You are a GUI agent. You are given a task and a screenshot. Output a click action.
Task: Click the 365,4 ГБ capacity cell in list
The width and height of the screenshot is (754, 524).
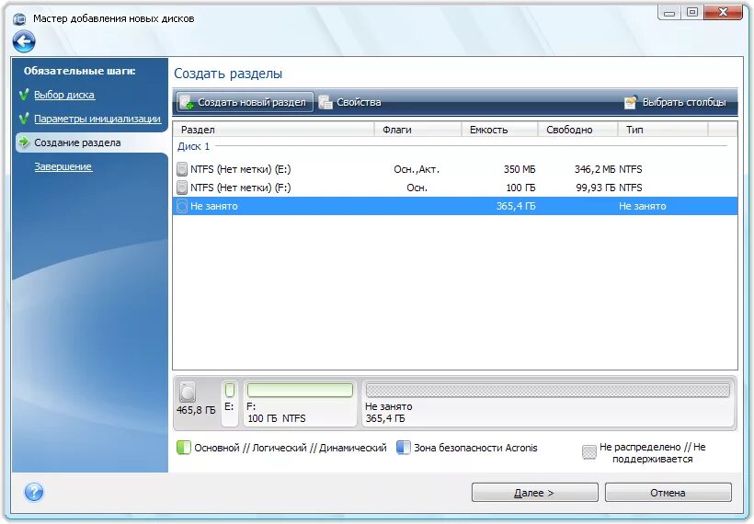[x=516, y=206]
